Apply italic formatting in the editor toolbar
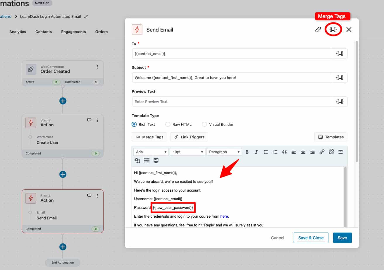This screenshot has height=270, width=384. pos(256,152)
